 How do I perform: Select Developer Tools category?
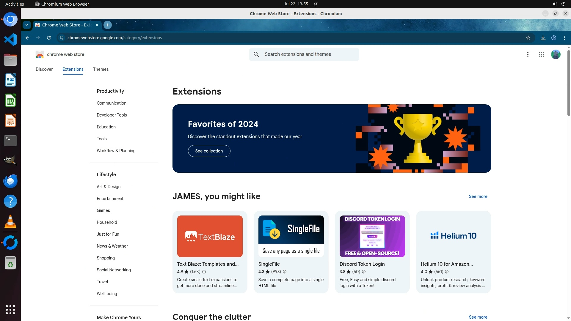(x=112, y=115)
